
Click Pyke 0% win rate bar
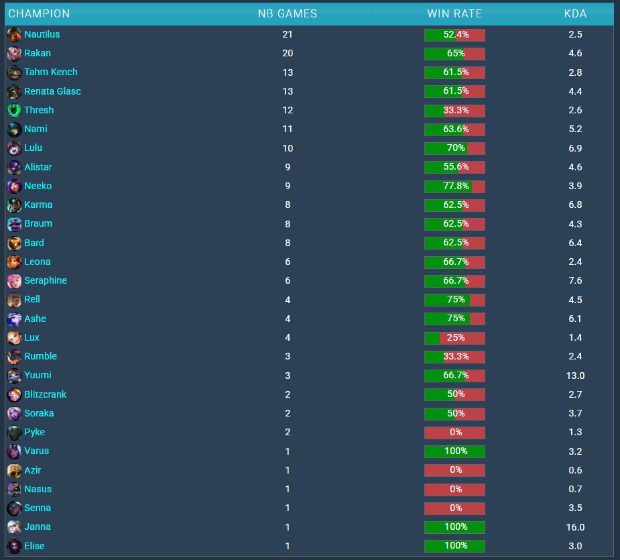[x=454, y=433]
